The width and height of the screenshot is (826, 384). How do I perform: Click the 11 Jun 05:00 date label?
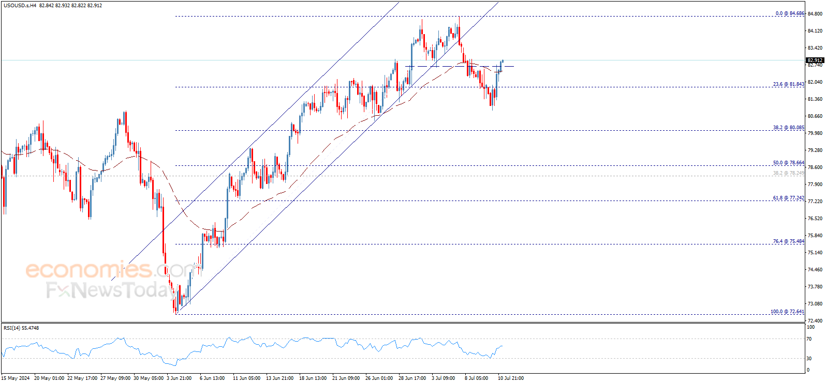click(247, 378)
